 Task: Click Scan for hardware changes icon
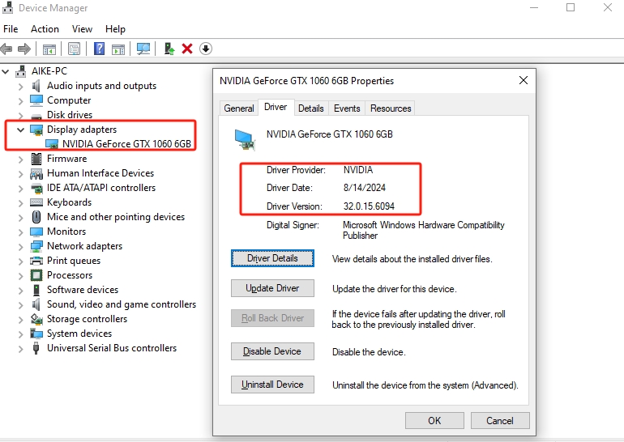coord(143,49)
